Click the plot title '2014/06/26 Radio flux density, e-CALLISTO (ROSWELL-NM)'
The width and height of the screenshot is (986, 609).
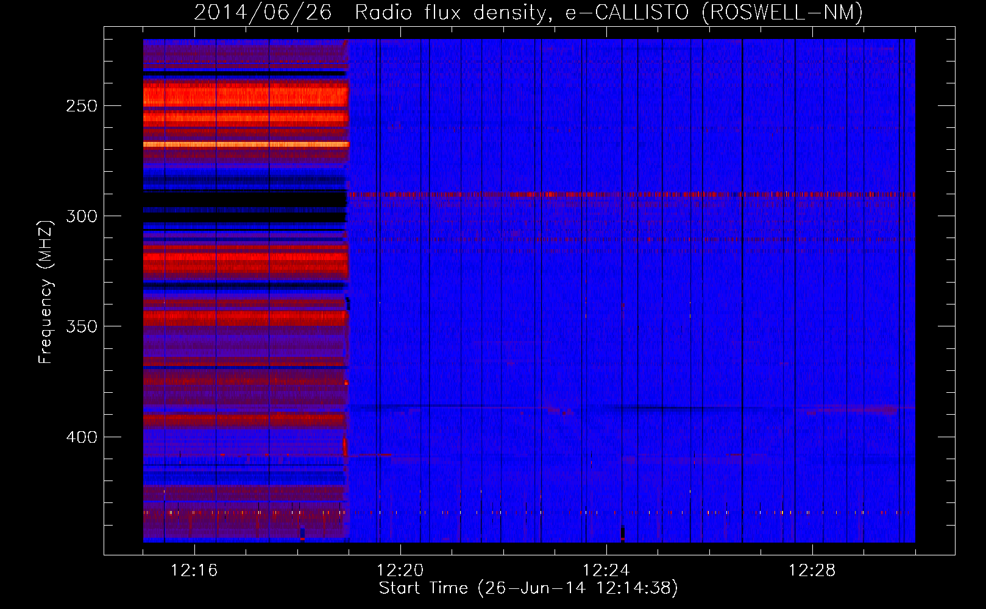[528, 12]
